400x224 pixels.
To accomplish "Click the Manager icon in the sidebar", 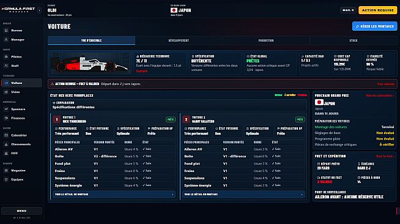I will (x=6, y=40).
